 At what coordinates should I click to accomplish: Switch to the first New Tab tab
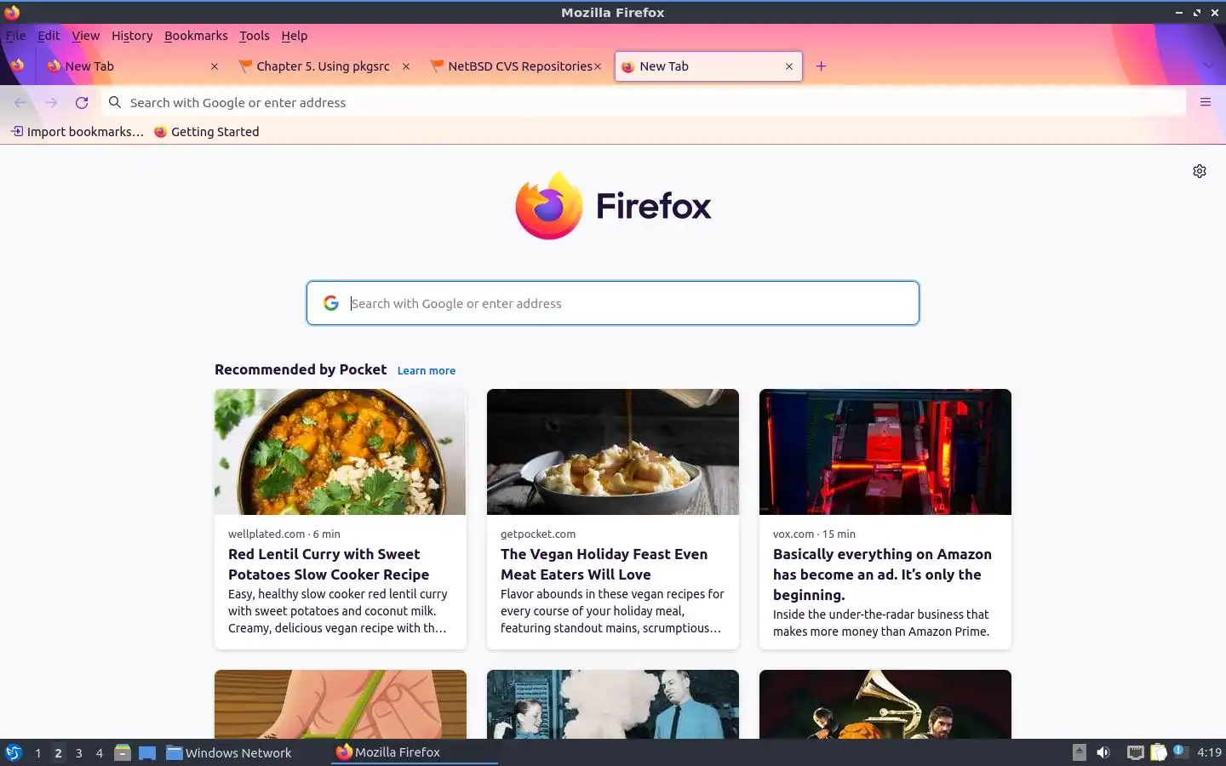tap(132, 66)
